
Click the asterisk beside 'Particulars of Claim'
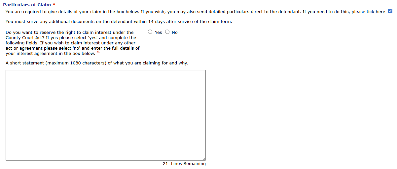tap(54, 5)
